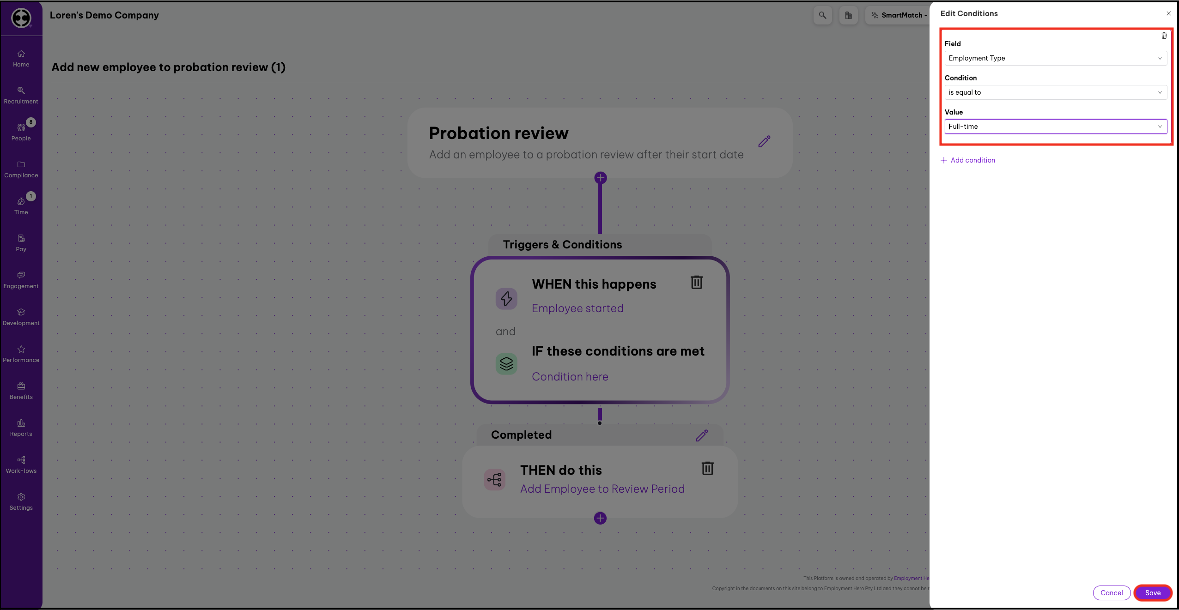Open the Value dropdown showing Full-time
This screenshot has height=610, width=1179.
[1055, 127]
